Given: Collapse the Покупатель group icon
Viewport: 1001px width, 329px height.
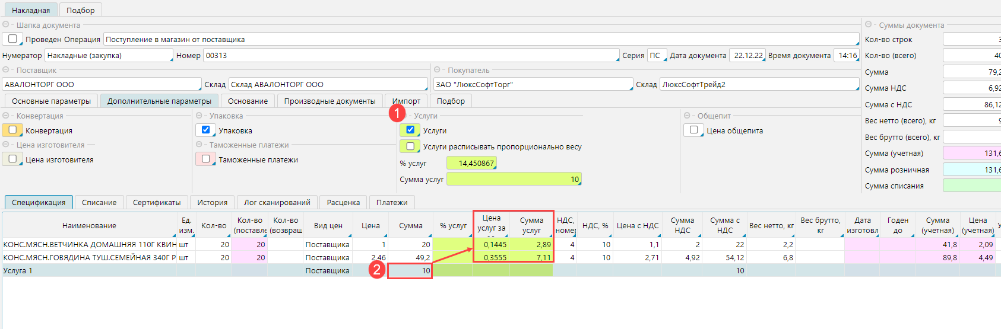Looking at the screenshot, I should (438, 70).
